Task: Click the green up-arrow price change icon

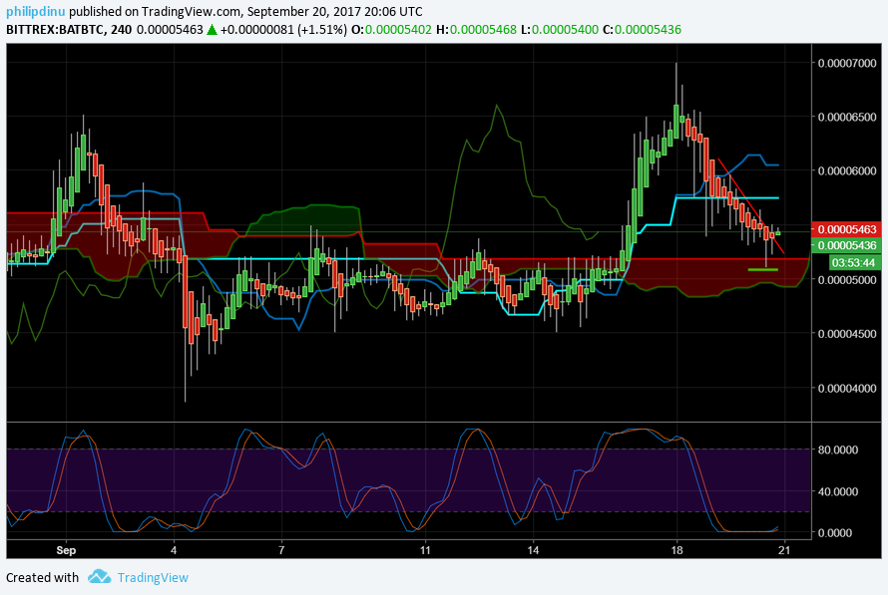Action: point(212,30)
